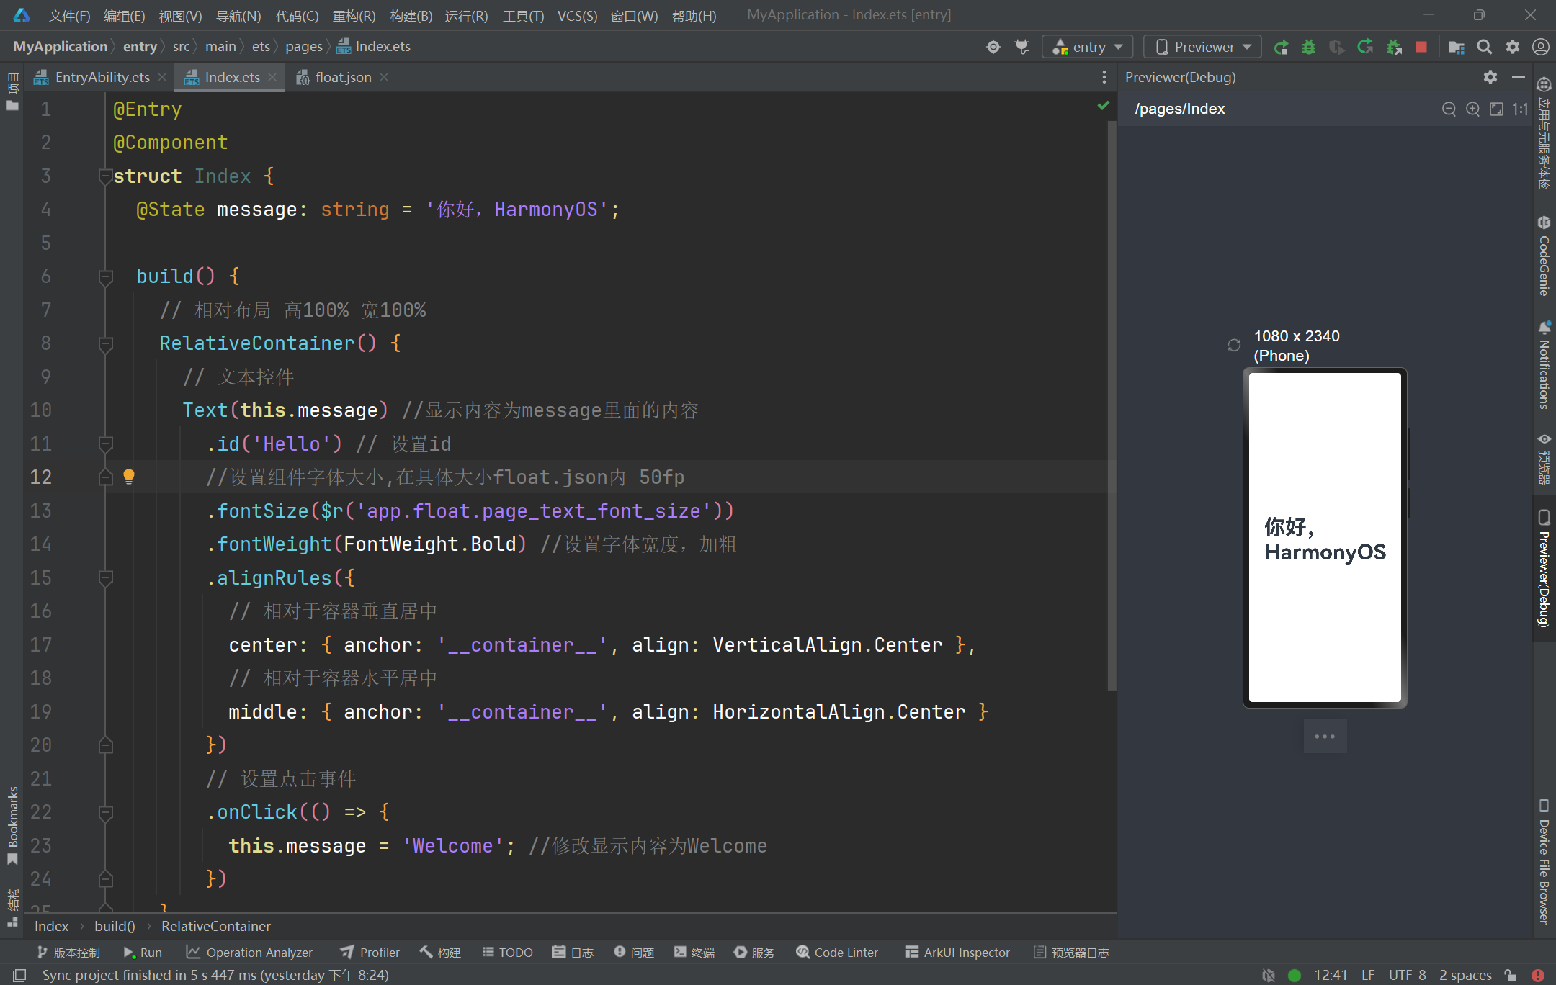This screenshot has width=1556, height=985.
Task: Click the red error indicator in status bar
Action: (1538, 975)
